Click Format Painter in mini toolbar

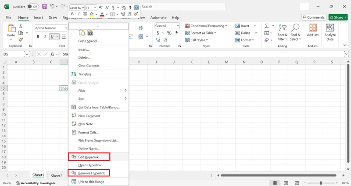(x=136, y=14)
